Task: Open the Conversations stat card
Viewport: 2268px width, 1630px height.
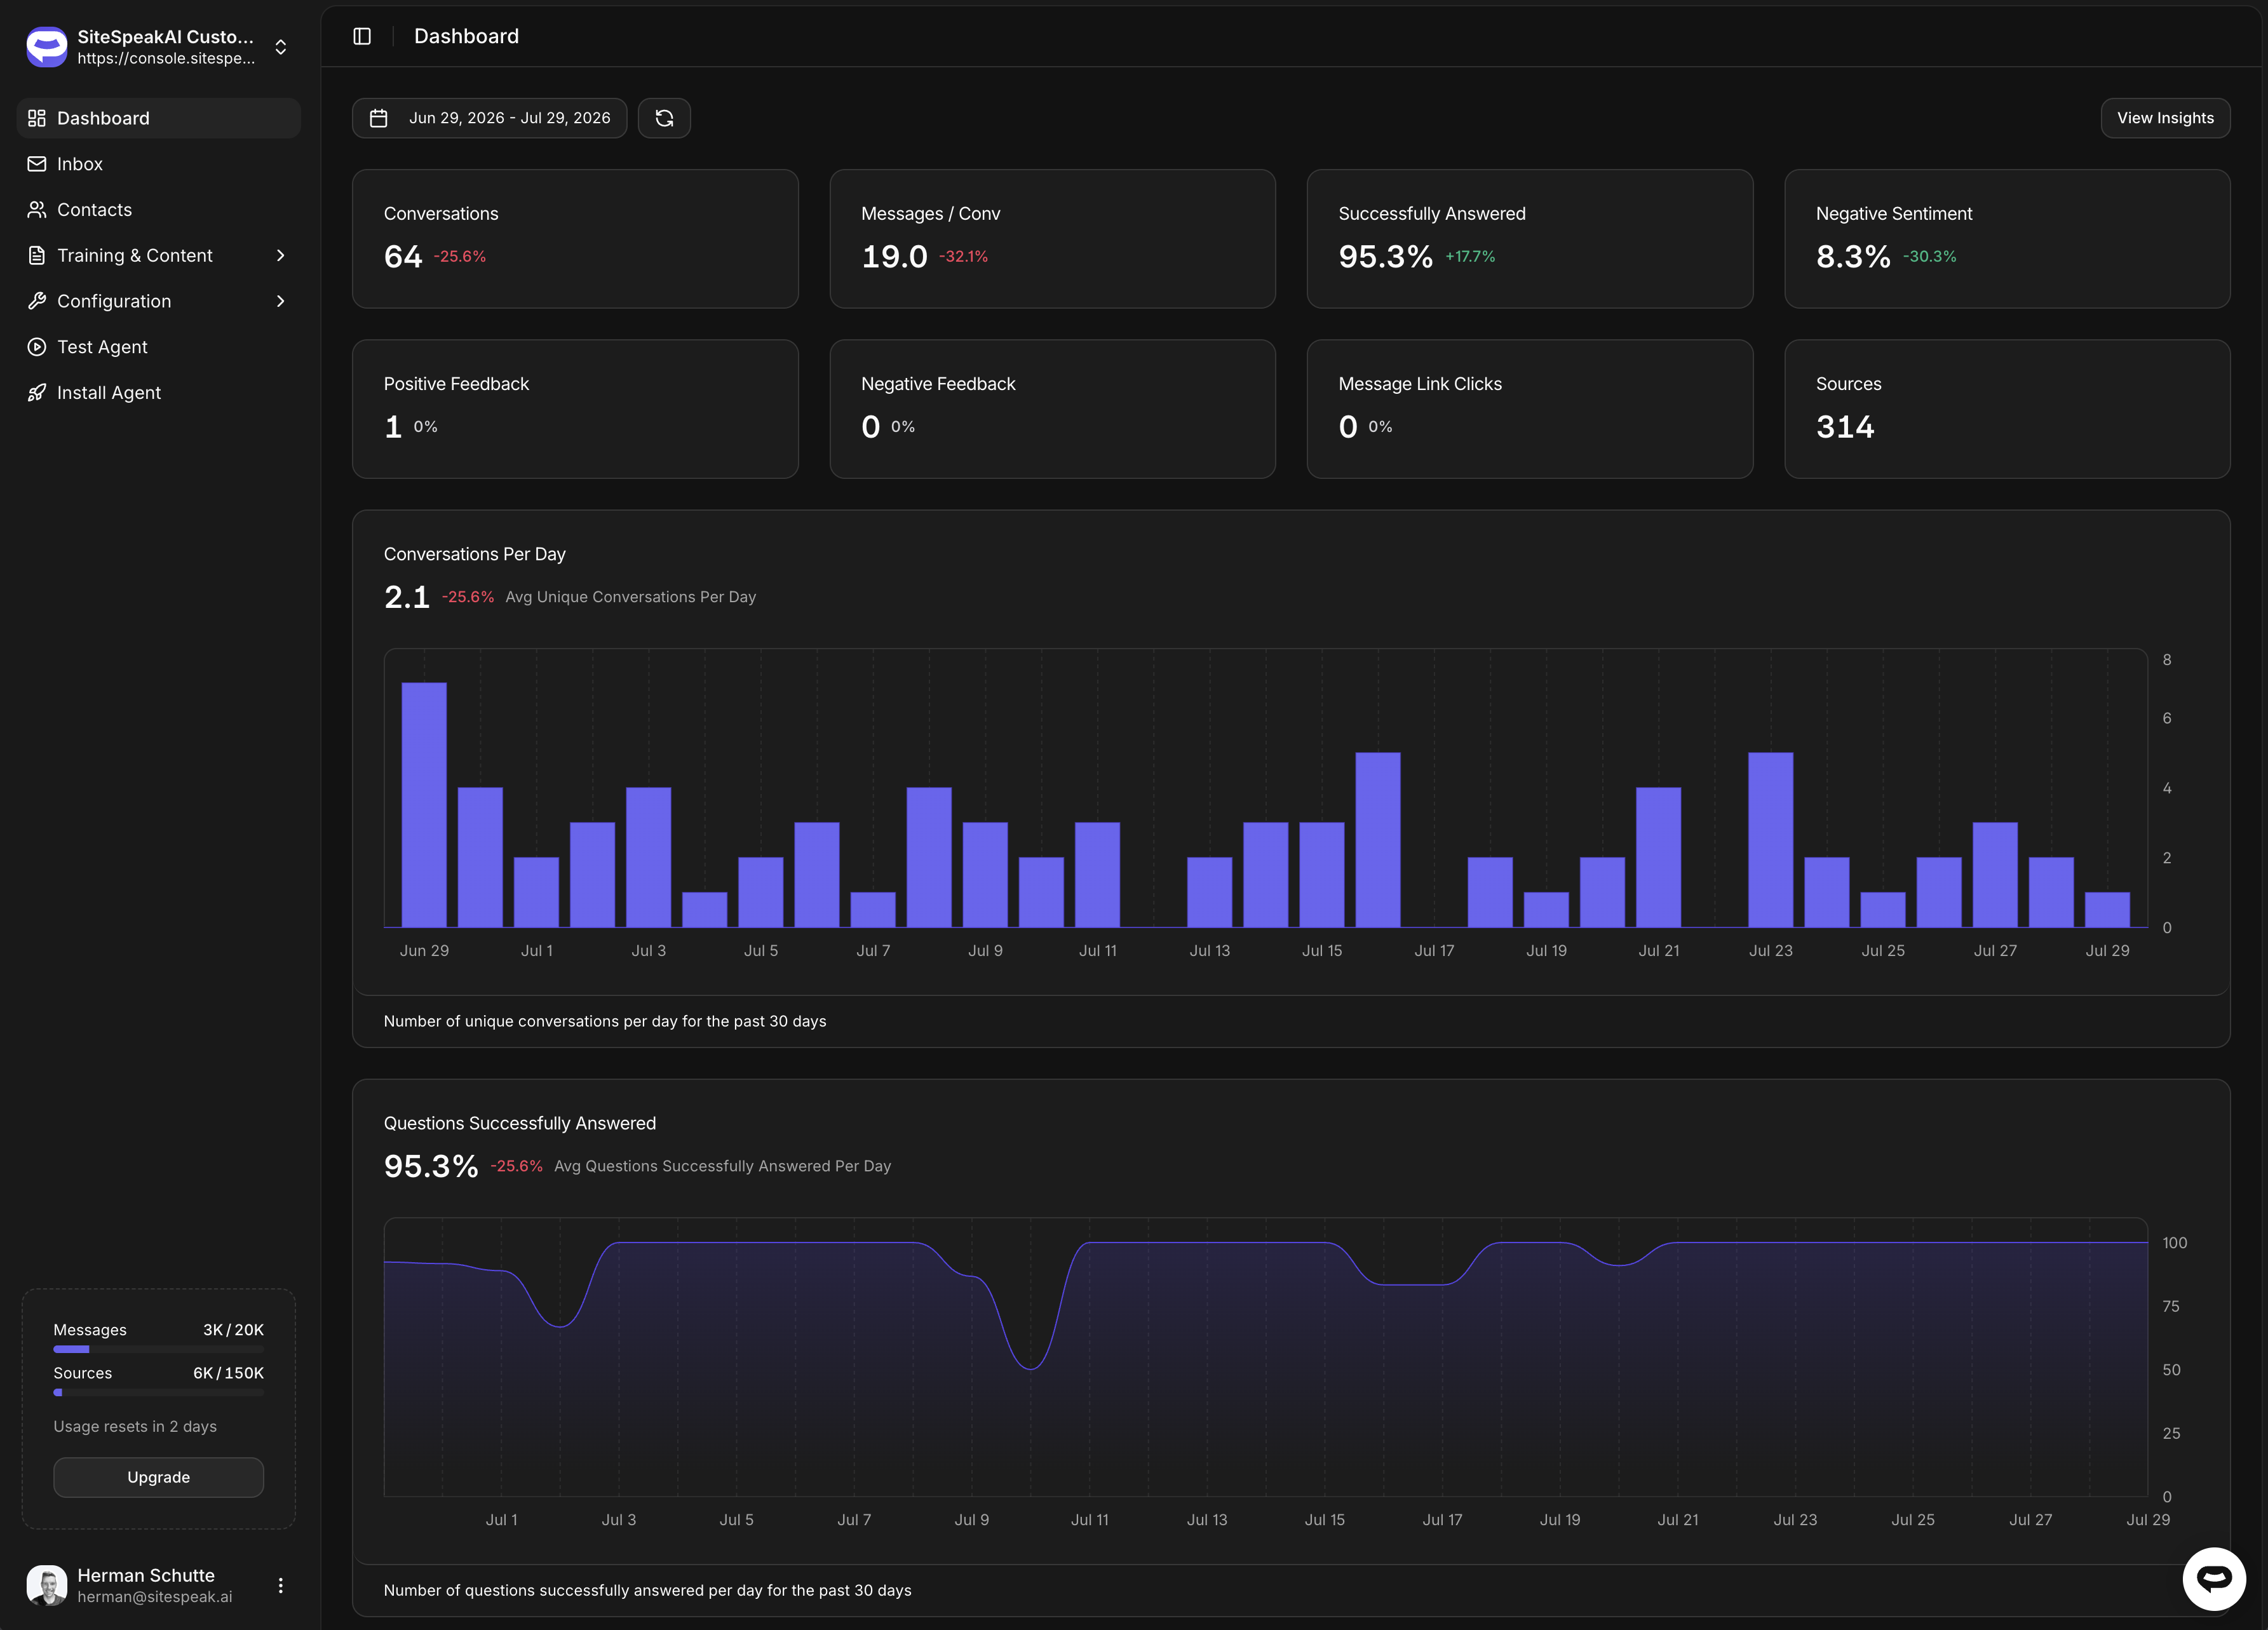Action: pyautogui.click(x=575, y=239)
